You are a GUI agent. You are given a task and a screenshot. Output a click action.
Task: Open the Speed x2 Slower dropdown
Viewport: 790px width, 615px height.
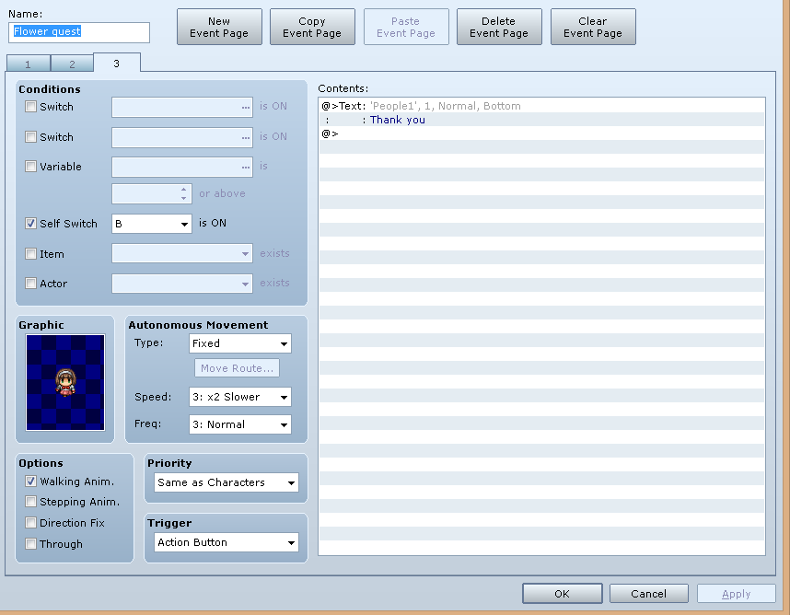pos(240,397)
